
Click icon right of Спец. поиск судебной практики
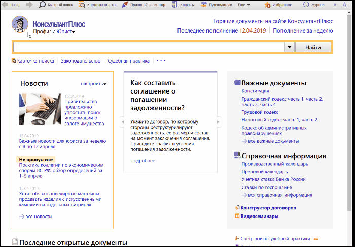point(316,238)
